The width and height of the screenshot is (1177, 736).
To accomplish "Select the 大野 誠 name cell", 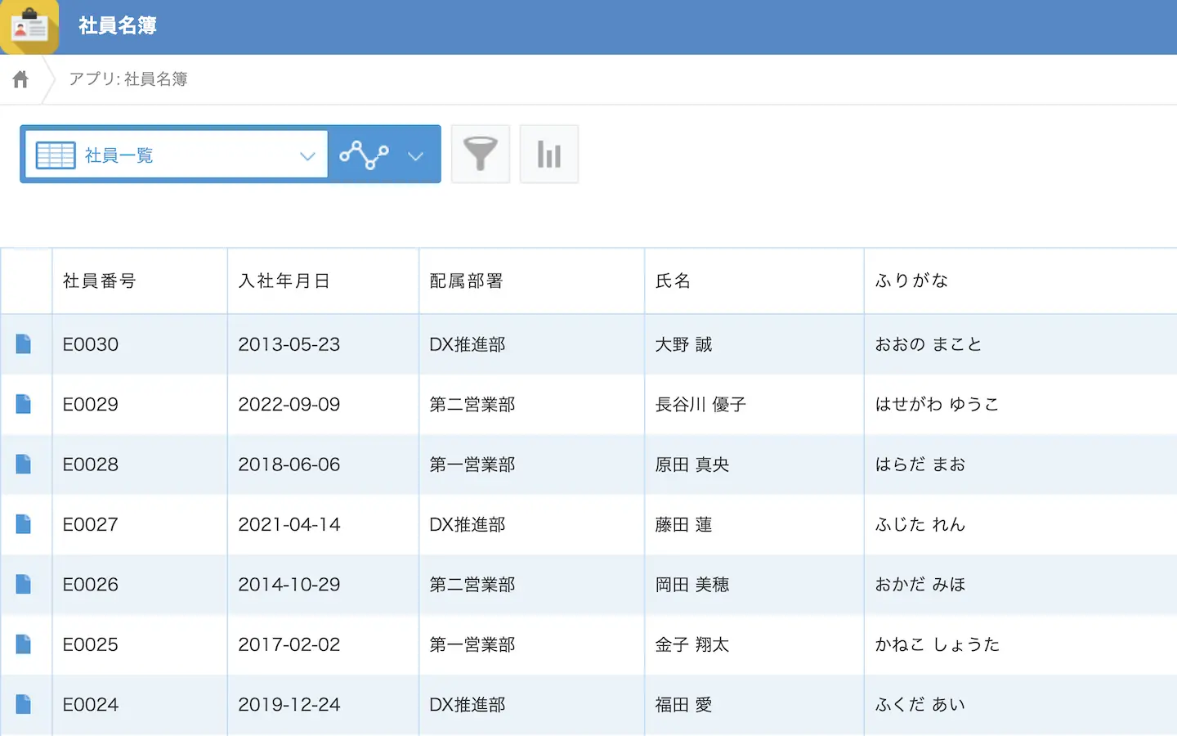I will tap(683, 344).
